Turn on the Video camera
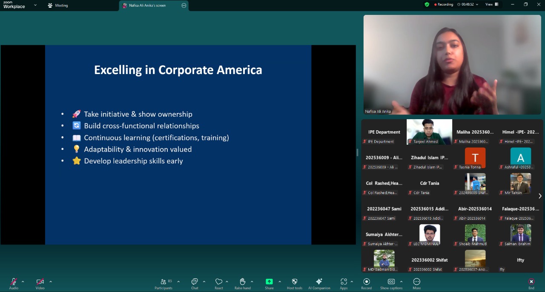The width and height of the screenshot is (545, 292). 40,282
